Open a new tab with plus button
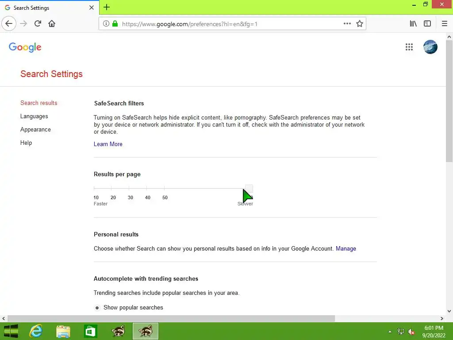 107,7
